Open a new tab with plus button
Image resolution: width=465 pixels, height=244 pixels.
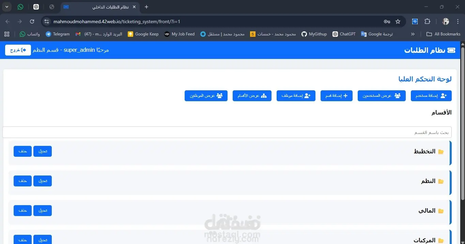(x=146, y=7)
